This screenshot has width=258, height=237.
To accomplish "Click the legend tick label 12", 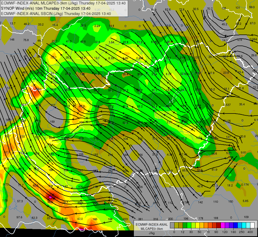I will coord(183,232).
